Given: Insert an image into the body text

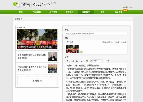Looking at the screenshot, I should pos(87,61).
